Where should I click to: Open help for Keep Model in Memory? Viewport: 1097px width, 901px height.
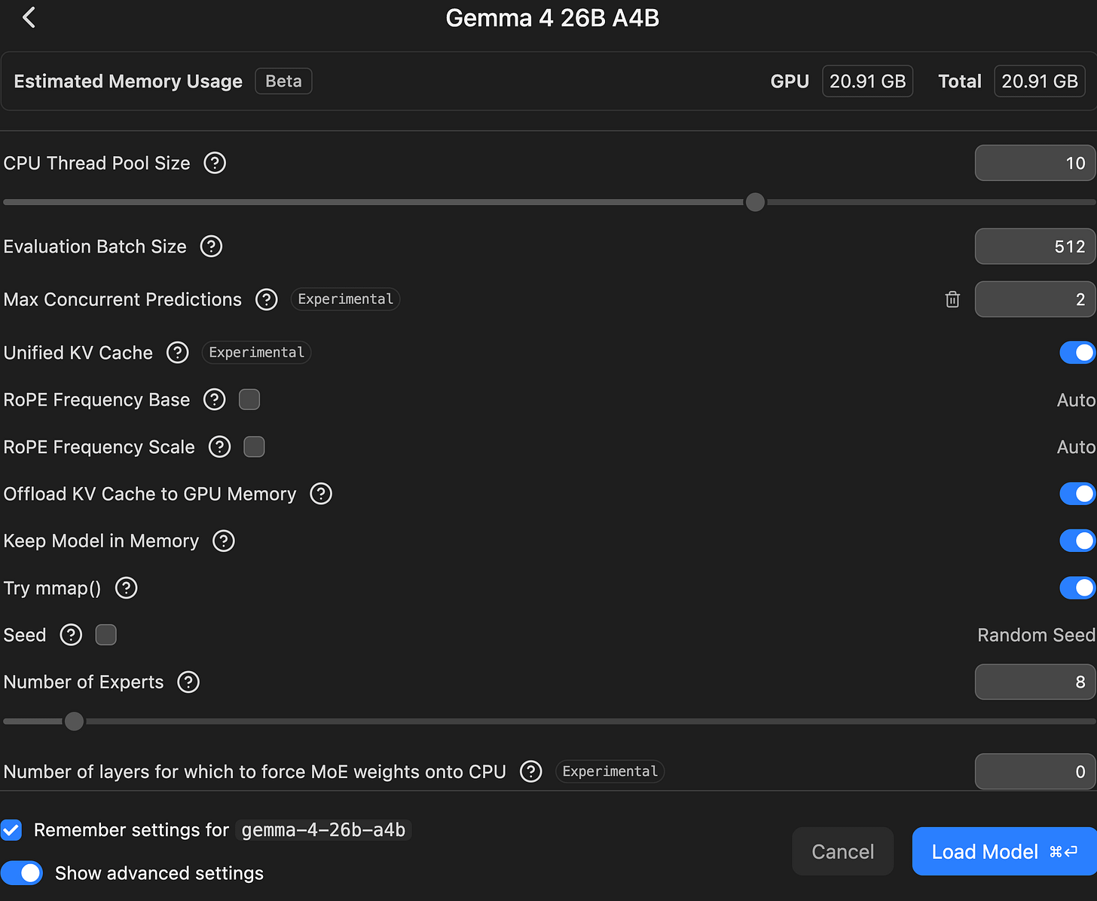point(224,541)
